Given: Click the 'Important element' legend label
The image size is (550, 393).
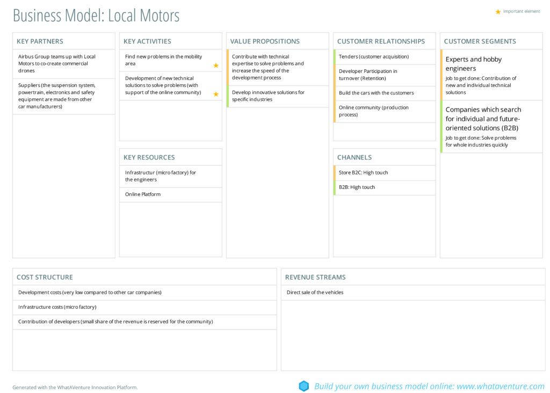Looking at the screenshot, I should coord(522,12).
